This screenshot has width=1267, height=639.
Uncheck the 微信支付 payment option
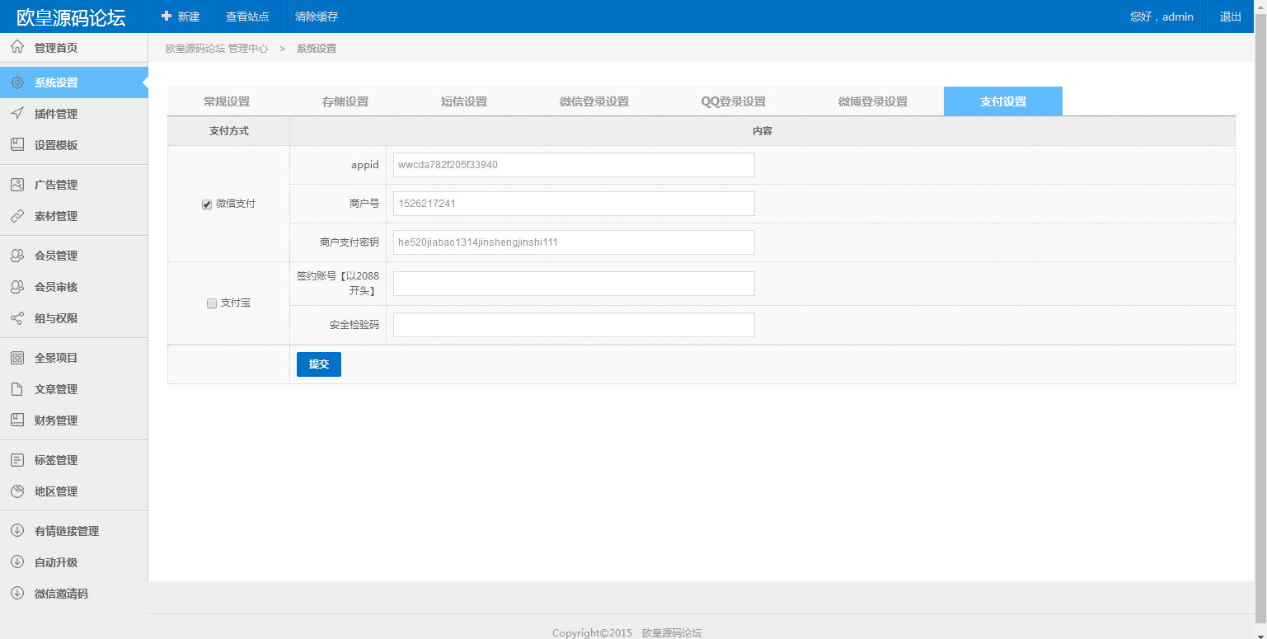(206, 204)
